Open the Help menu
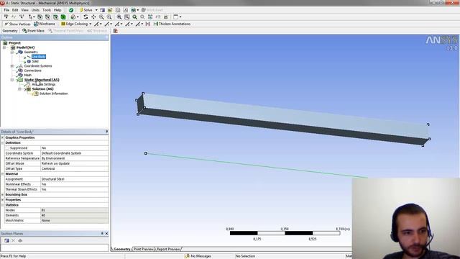 [x=57, y=10]
